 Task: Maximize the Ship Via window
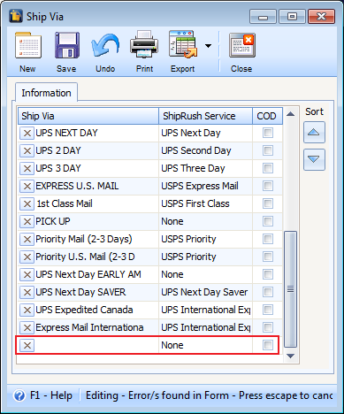(292, 16)
